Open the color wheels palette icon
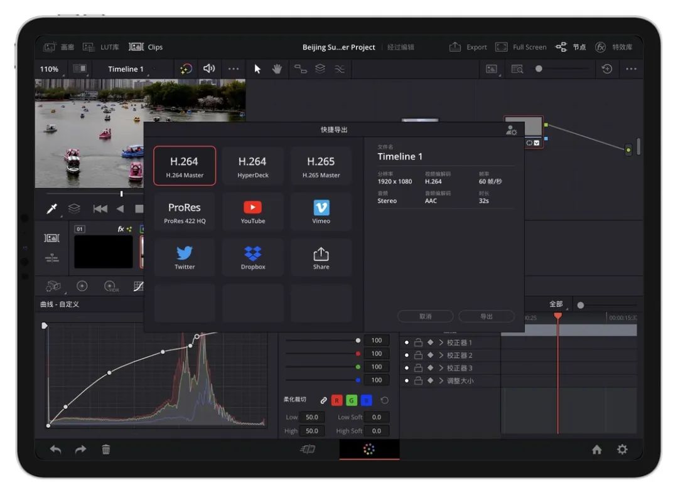 [x=82, y=286]
